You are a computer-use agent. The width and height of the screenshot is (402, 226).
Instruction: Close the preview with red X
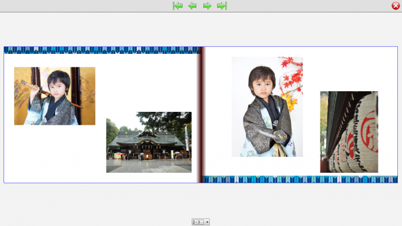[395, 5]
